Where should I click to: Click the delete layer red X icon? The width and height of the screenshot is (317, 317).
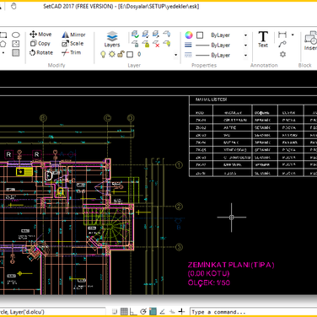pos(156,44)
